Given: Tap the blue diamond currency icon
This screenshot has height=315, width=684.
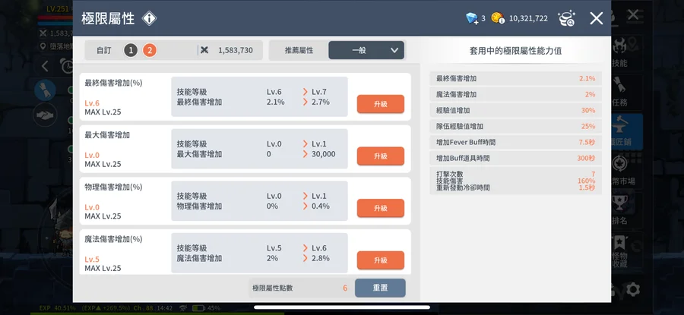Looking at the screenshot, I should [472, 18].
